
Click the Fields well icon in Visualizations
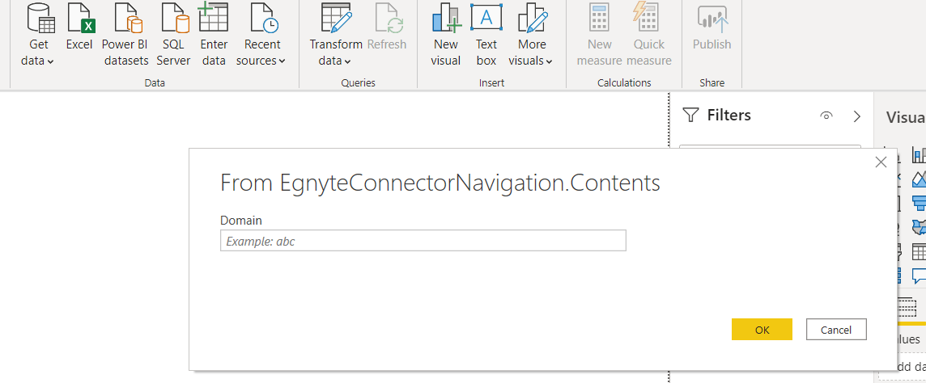[x=907, y=308]
